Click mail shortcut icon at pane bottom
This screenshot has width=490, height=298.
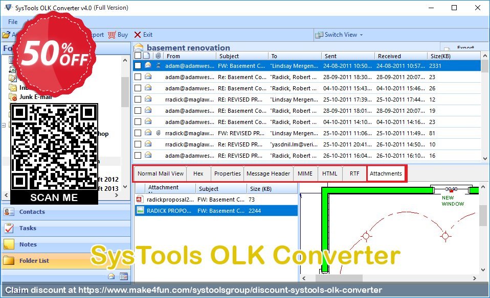(112, 277)
